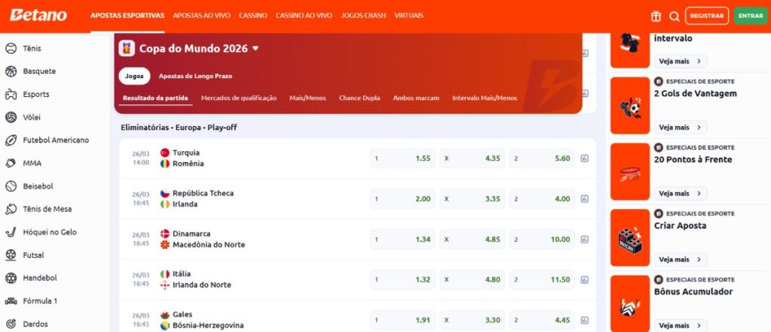The image size is (771, 332).
Task: Select the Futsal ball icon
Action: coord(11,255)
